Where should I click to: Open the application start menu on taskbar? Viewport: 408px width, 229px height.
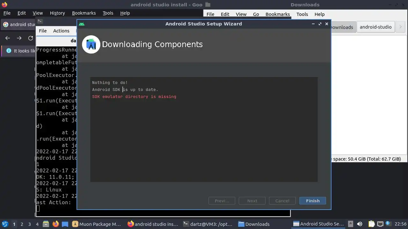[x=5, y=224]
